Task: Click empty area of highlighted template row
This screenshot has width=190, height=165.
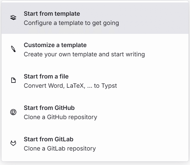Action: point(154,18)
